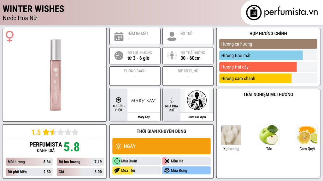Click the Dịp sử dụng occasion card
This screenshot has width=323, height=181.
[188, 76]
